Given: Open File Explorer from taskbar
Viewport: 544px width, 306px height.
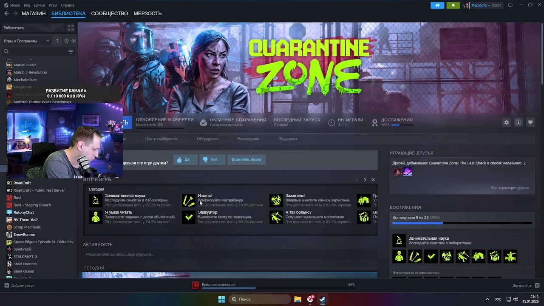Looking at the screenshot, I should [297, 299].
